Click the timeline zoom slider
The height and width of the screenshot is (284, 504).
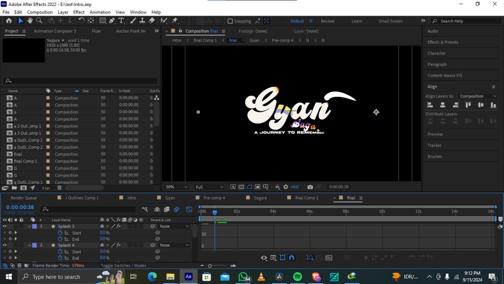pos(210,266)
